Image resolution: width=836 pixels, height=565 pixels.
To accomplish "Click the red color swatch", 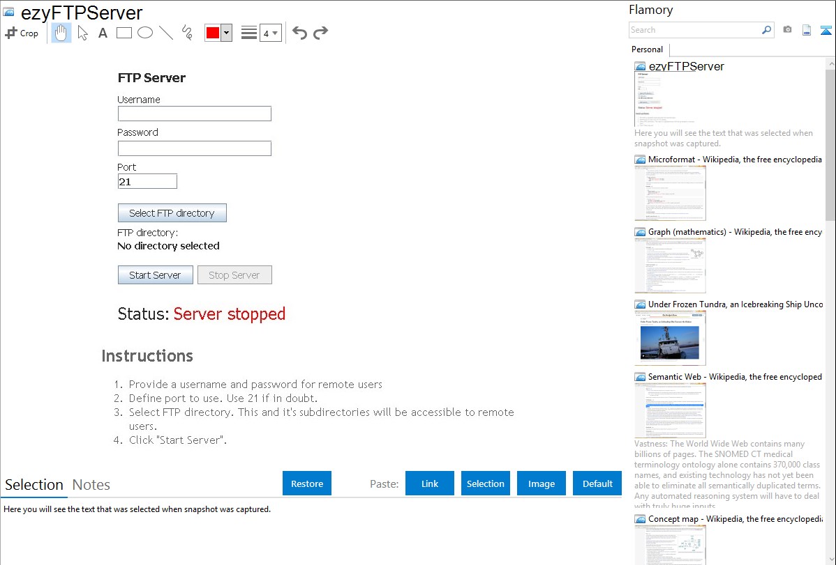I will [x=213, y=33].
